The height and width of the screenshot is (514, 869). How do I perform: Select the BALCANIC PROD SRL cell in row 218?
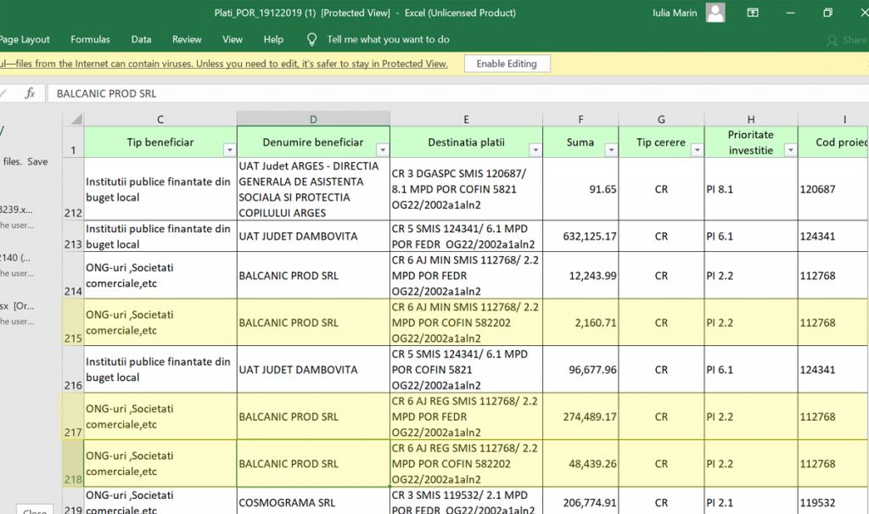point(313,464)
